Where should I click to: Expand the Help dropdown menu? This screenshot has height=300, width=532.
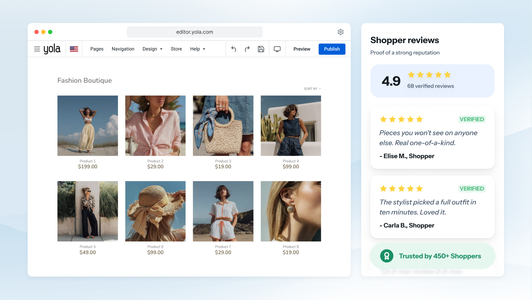click(198, 49)
